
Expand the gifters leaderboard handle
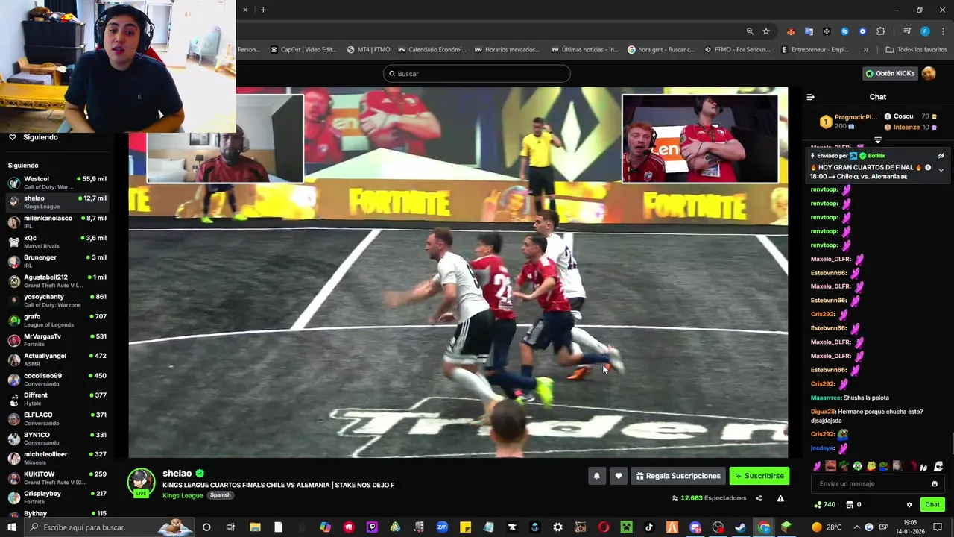pos(878,140)
